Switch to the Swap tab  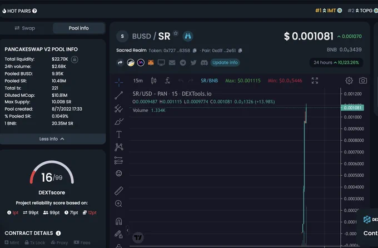tap(25, 28)
